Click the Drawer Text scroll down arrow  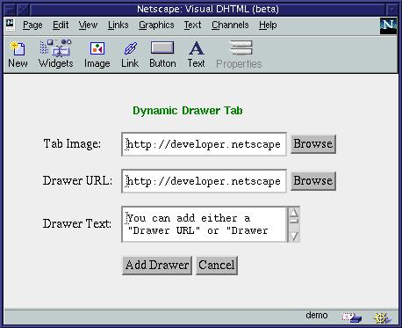point(294,236)
